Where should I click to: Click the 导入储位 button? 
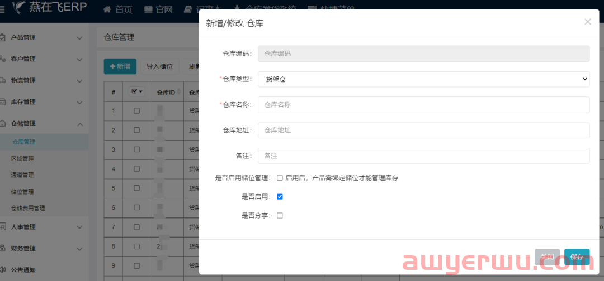[x=159, y=67]
